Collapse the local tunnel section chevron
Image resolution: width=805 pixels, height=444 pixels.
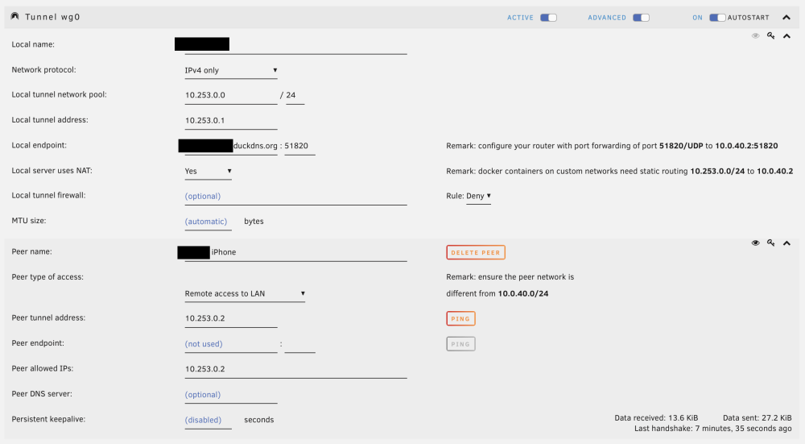point(786,36)
